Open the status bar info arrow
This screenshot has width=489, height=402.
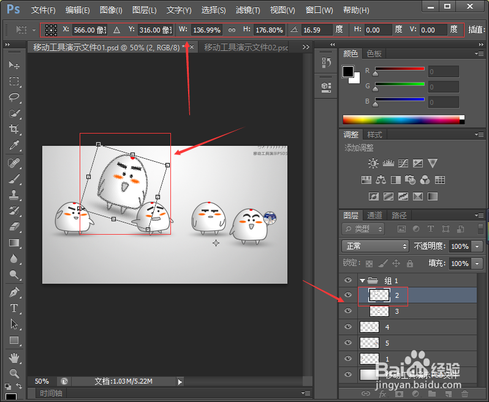(x=180, y=382)
